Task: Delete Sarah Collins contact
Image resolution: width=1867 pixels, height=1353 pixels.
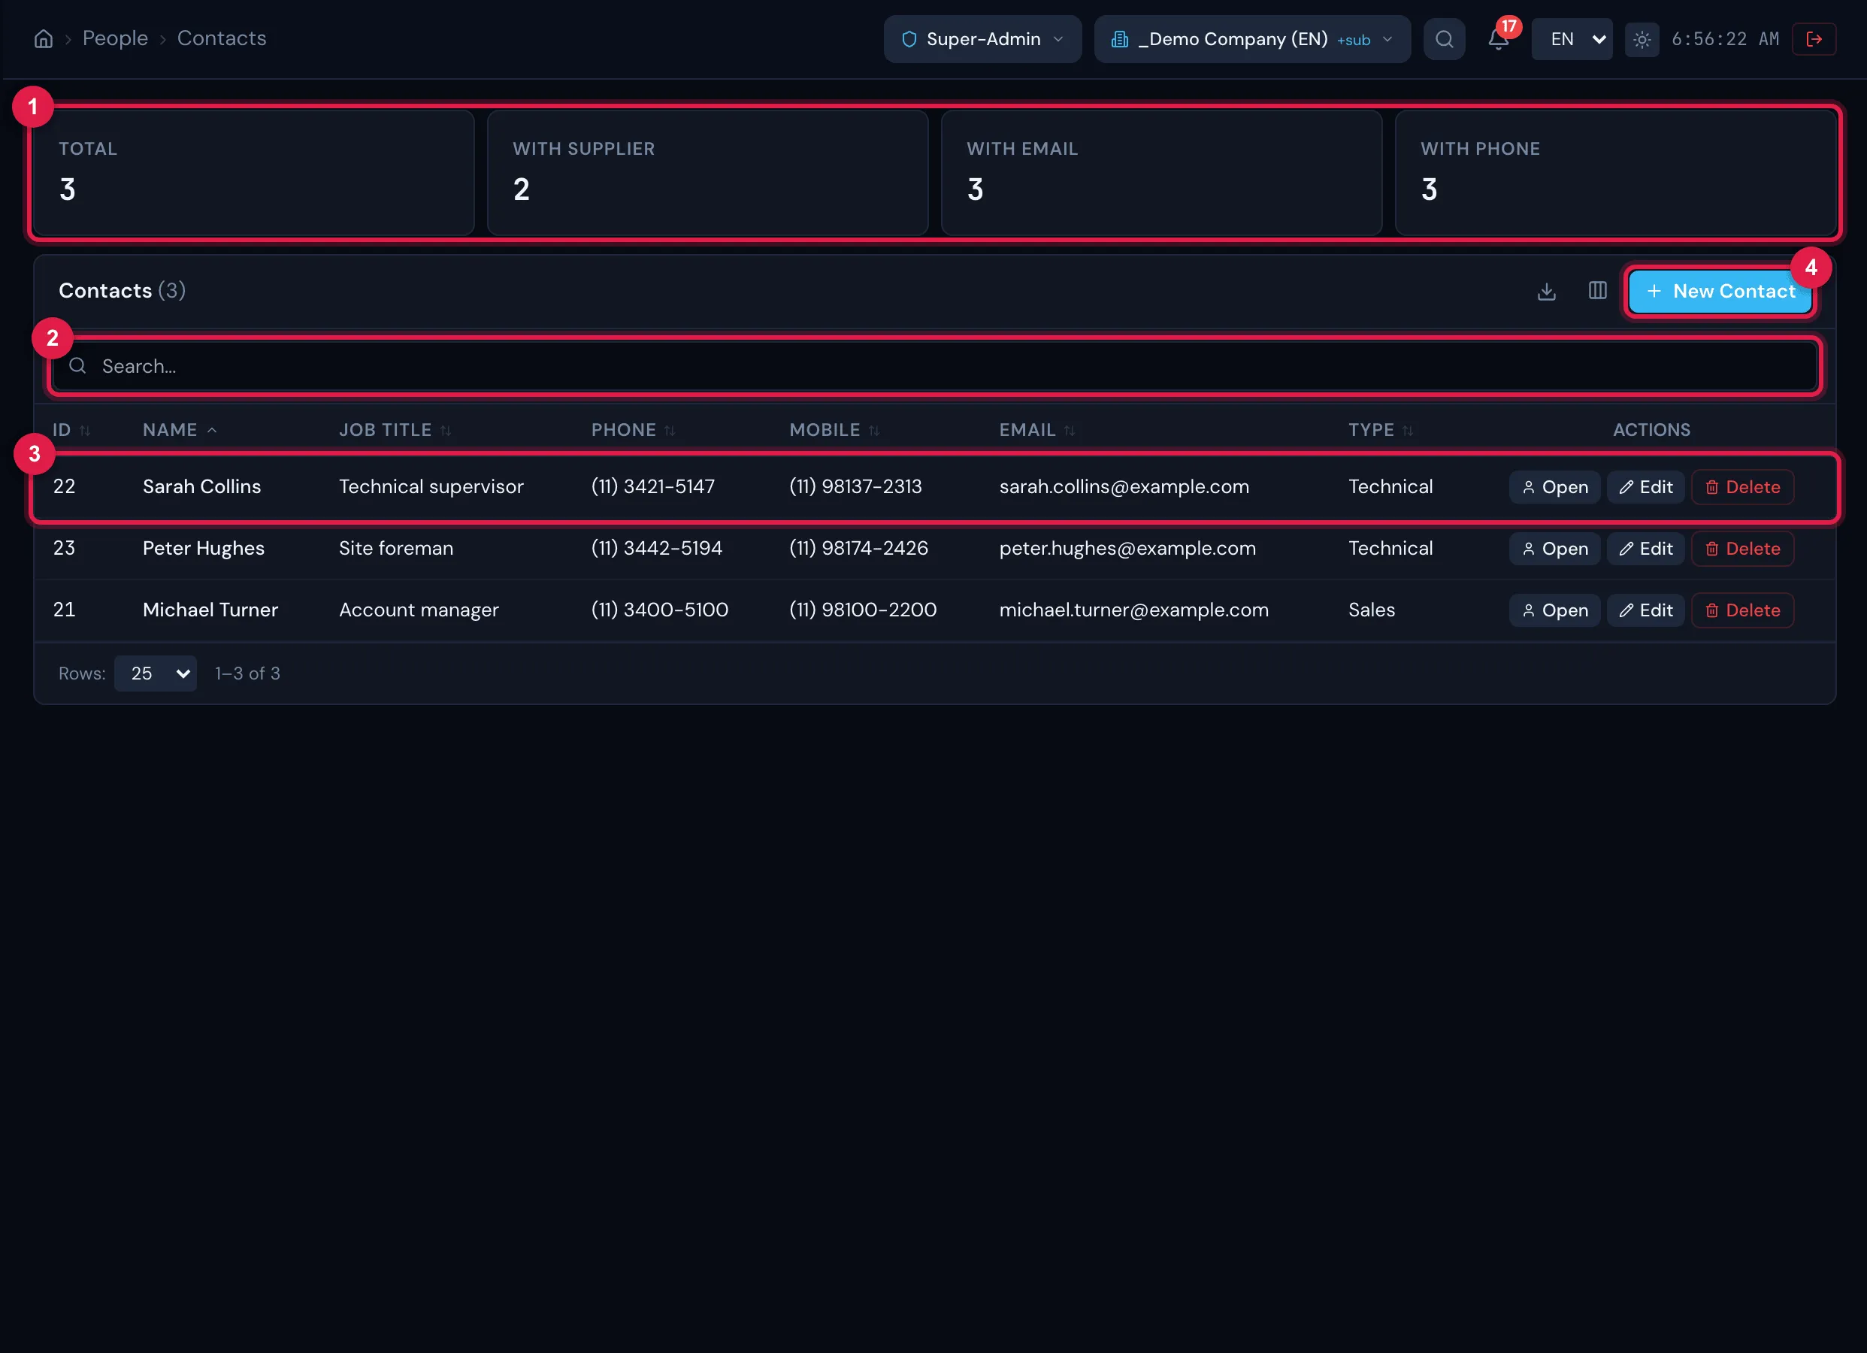Action: click(x=1742, y=486)
